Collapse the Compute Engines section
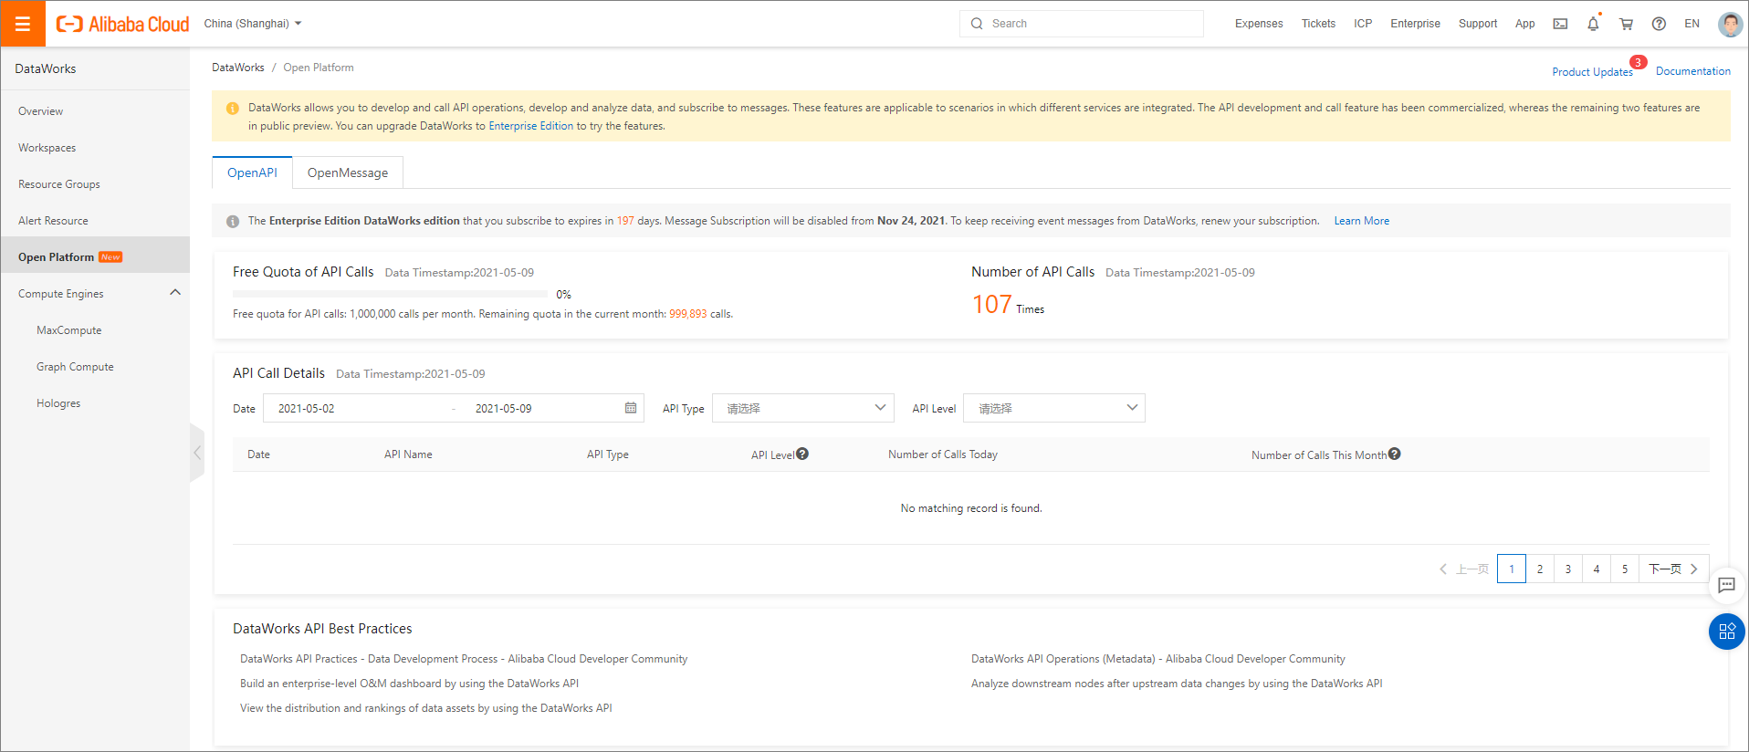Screen dimensions: 1749x752 coord(175,293)
